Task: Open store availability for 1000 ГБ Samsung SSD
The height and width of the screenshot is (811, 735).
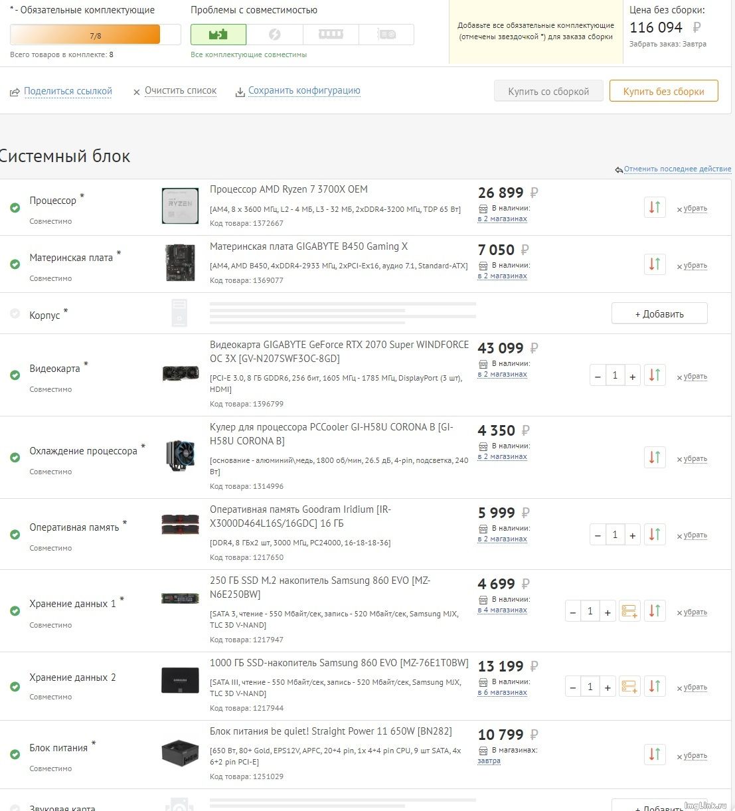Action: [503, 693]
